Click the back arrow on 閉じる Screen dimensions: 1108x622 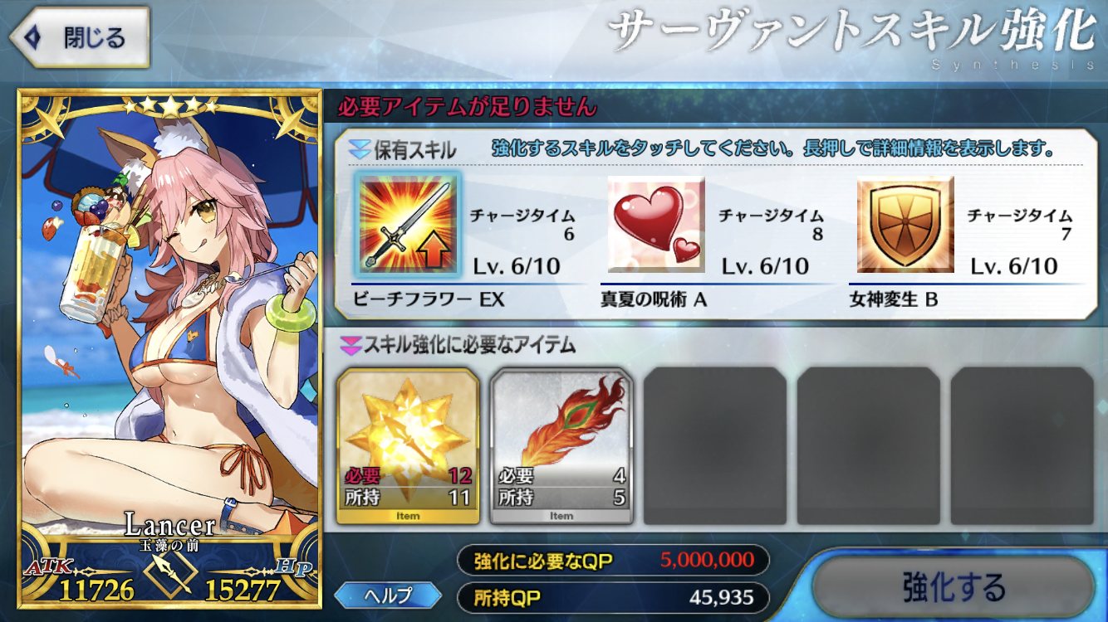(33, 36)
